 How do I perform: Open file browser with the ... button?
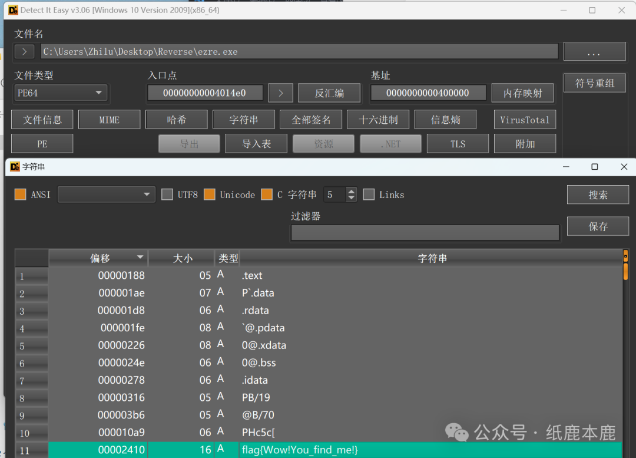pyautogui.click(x=594, y=52)
